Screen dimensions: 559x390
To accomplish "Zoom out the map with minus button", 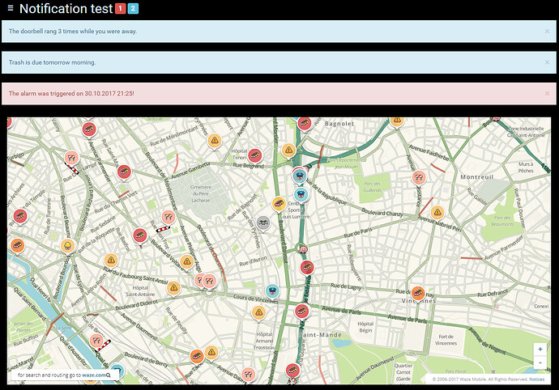I will (x=540, y=362).
